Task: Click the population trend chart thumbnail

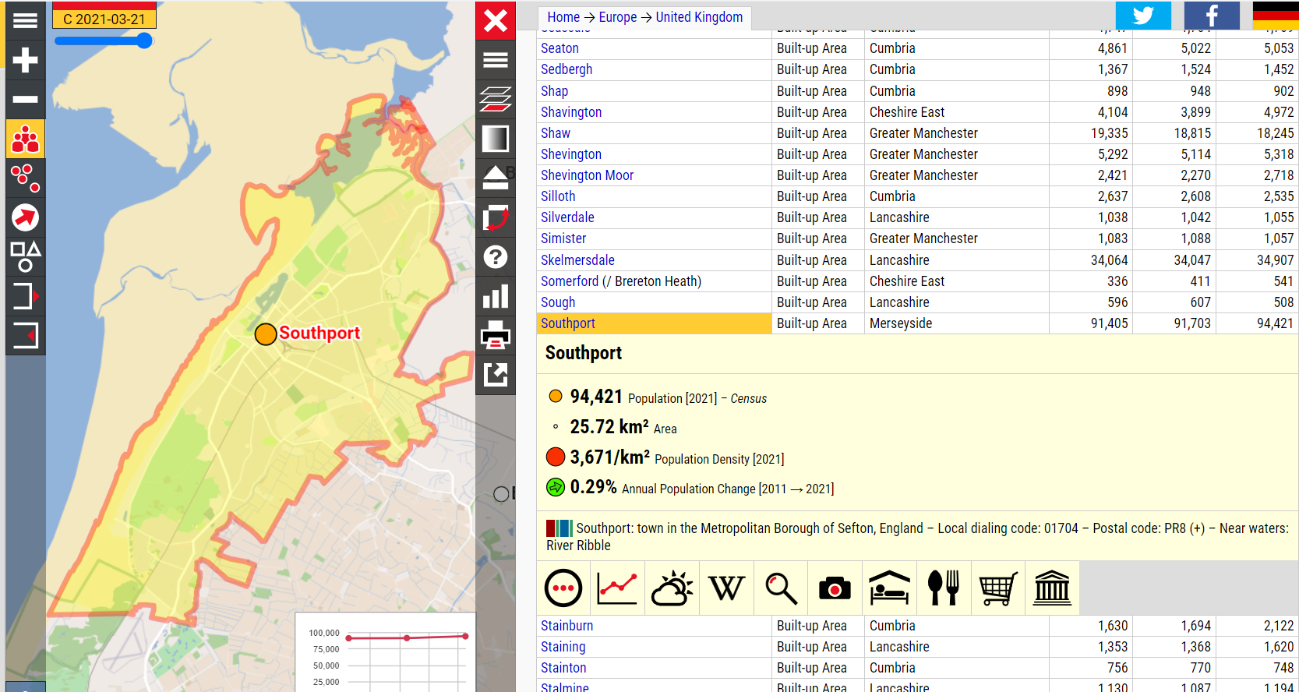Action: [x=385, y=652]
